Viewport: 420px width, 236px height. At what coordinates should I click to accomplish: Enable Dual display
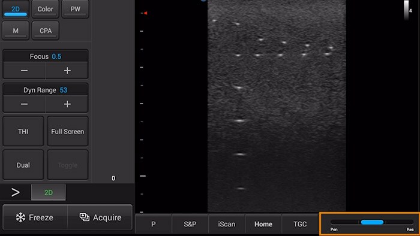(23, 165)
